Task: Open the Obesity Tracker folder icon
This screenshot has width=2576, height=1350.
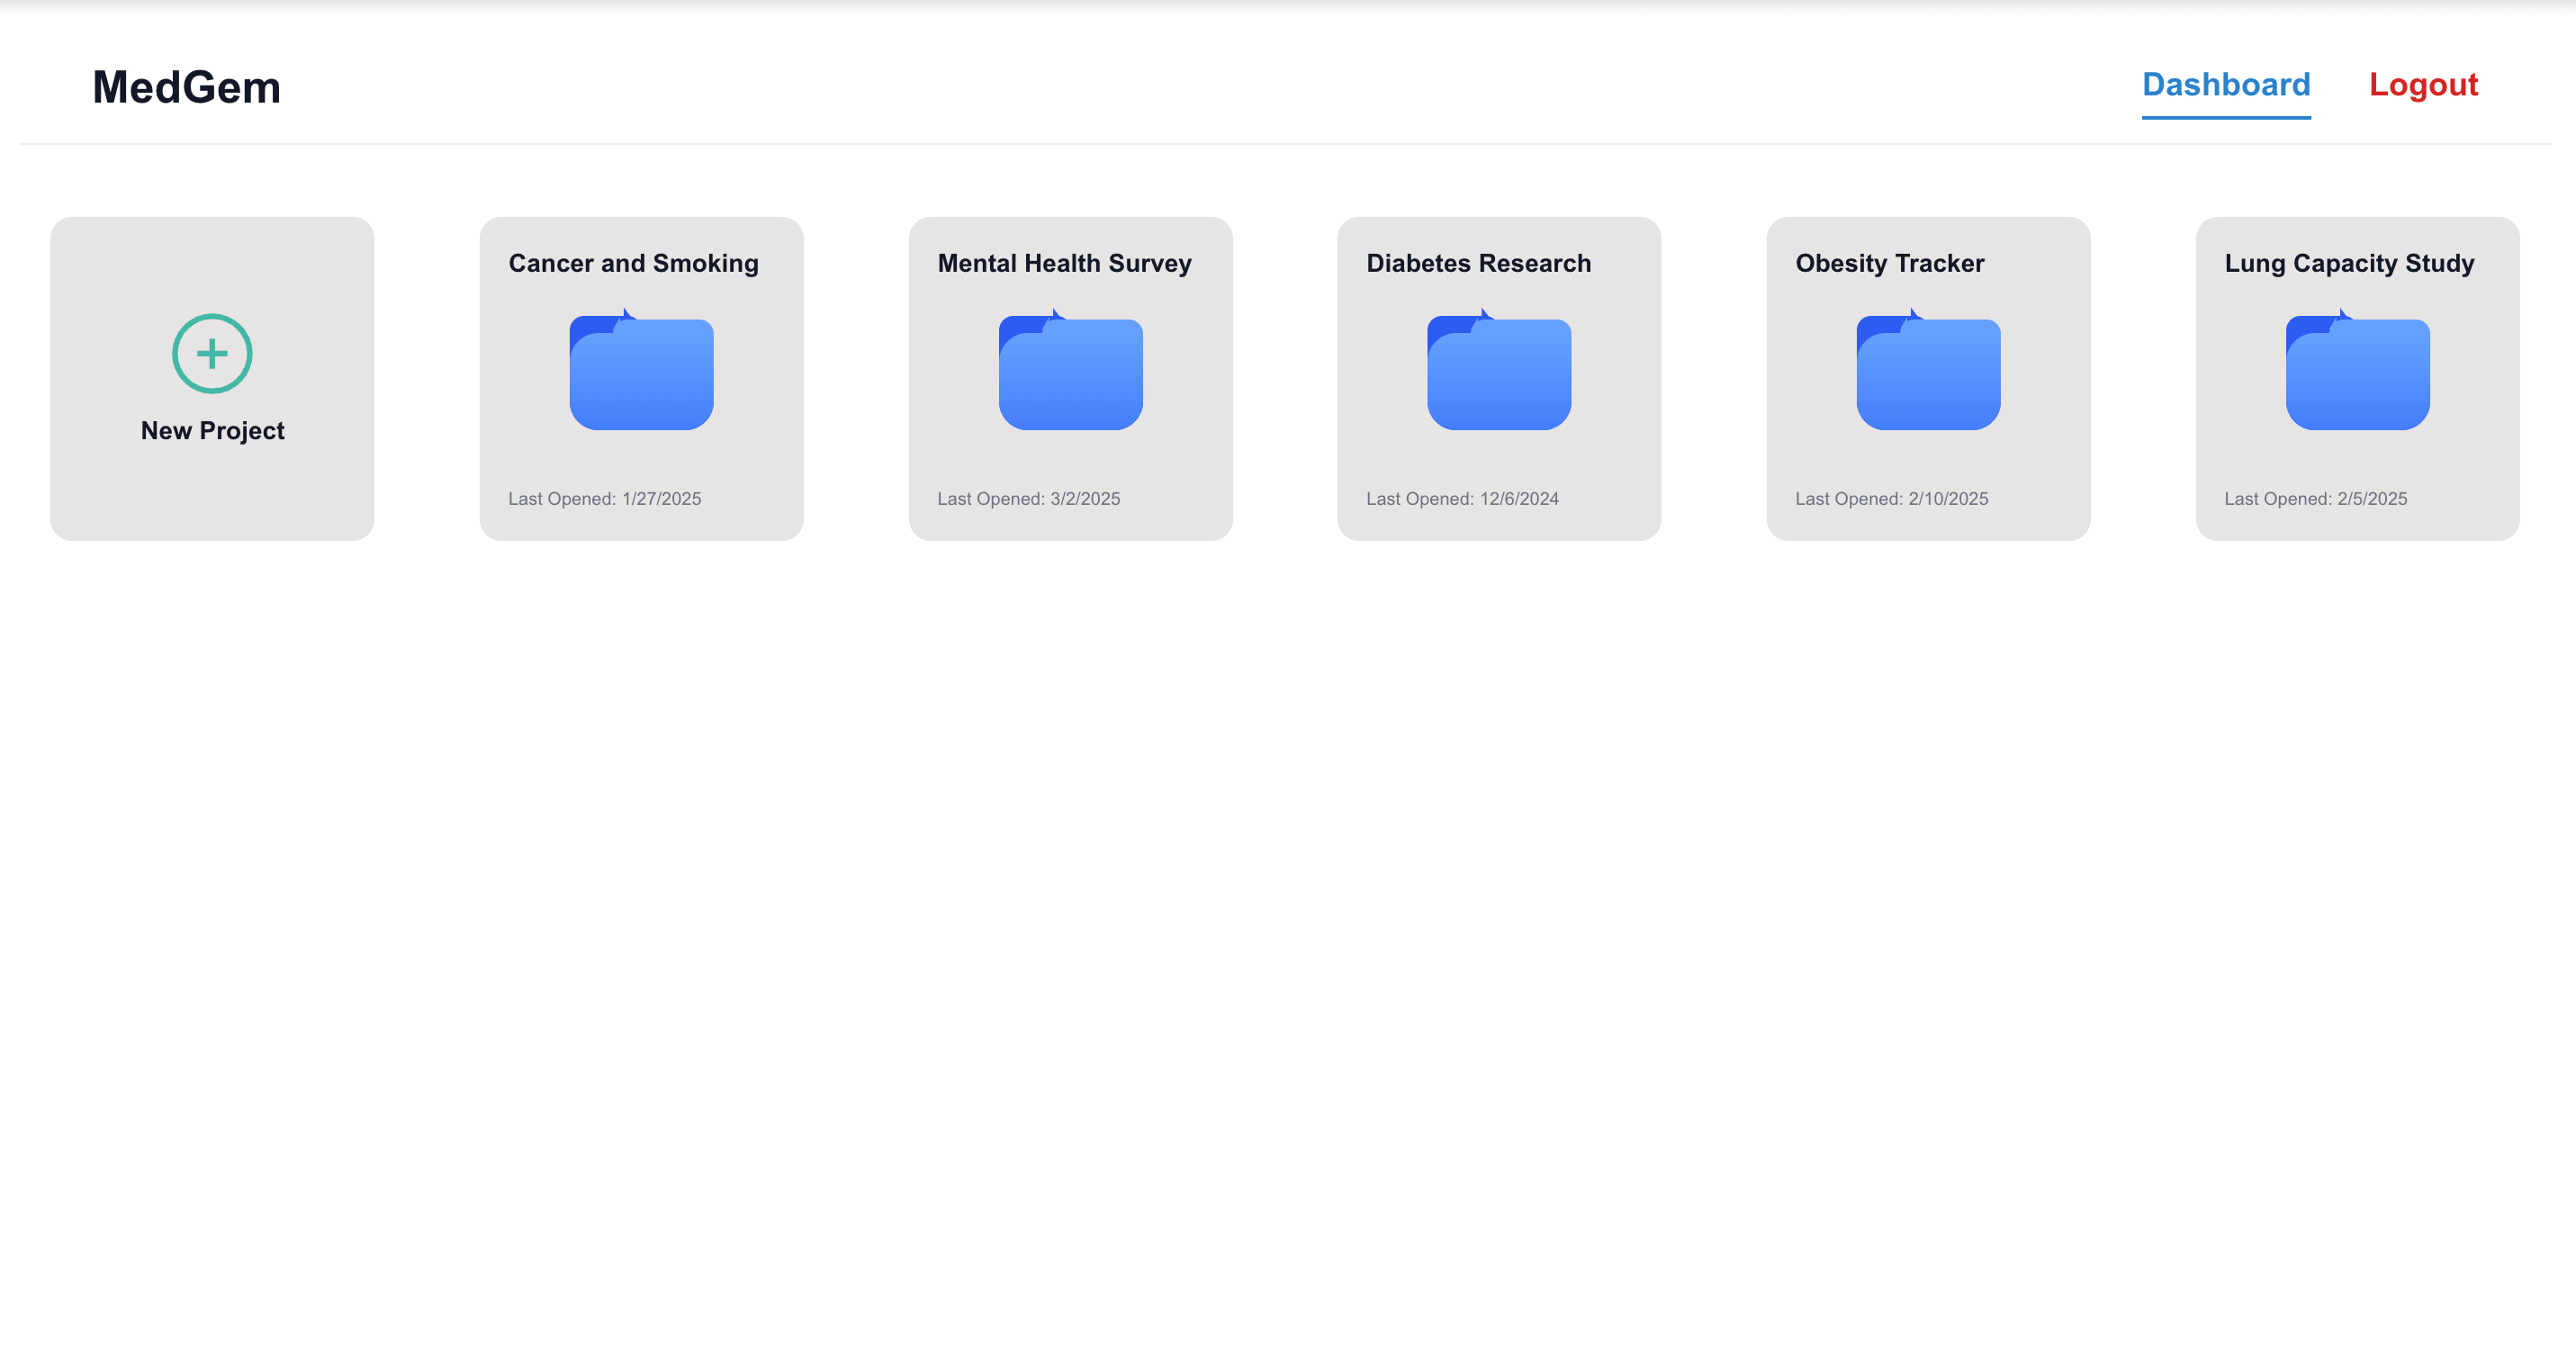Action: (1928, 372)
